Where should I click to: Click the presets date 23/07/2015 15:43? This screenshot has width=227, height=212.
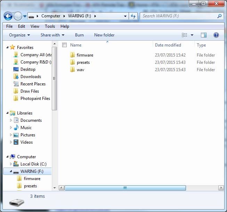pyautogui.click(x=170, y=62)
